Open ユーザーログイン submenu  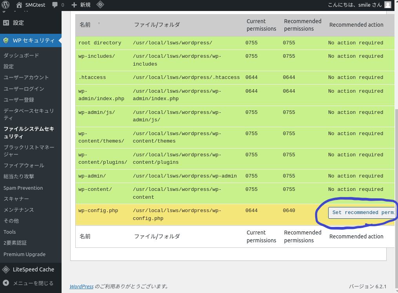24,88
